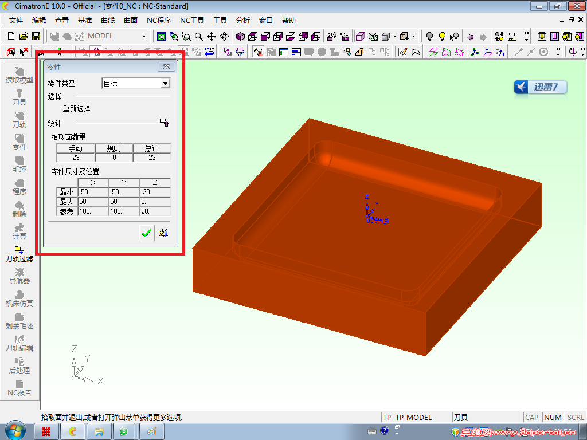Open 后处理 post-process in sidebar

click(x=19, y=366)
